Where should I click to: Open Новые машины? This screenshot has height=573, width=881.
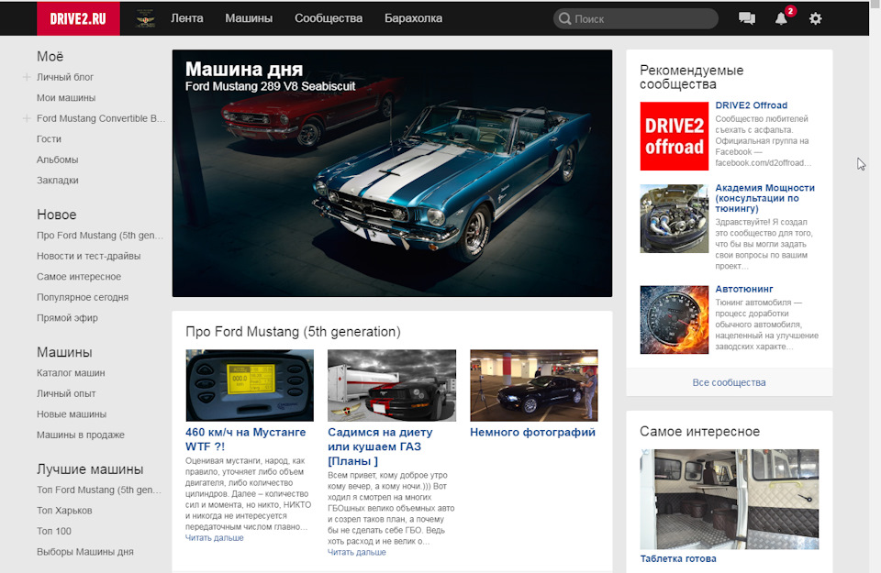(72, 414)
